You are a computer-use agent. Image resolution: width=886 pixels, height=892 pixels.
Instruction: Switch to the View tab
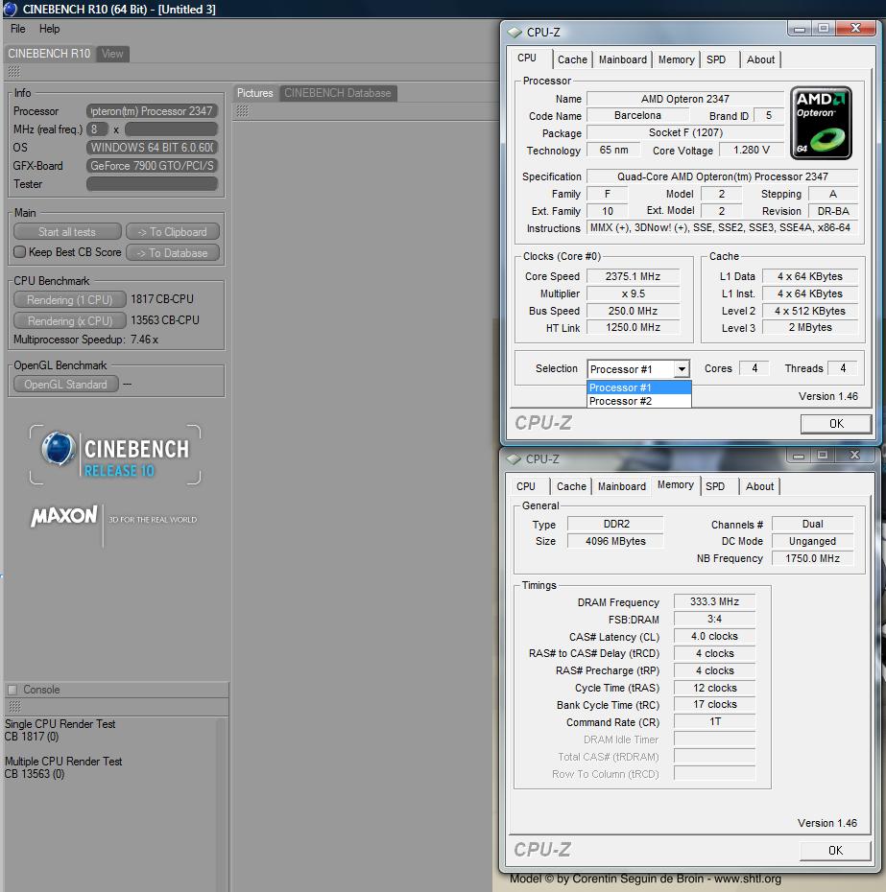coord(112,54)
